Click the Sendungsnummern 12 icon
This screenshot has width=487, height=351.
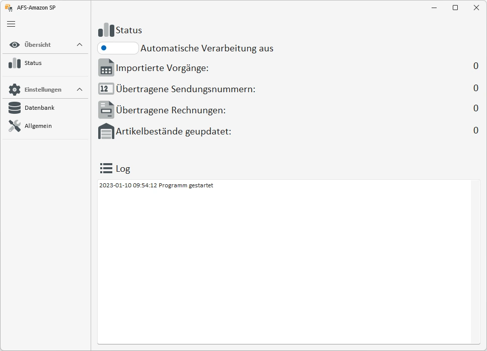point(106,89)
